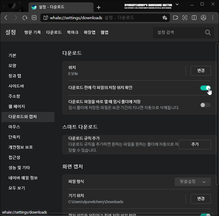Open the browser three-dot menu

click(213, 17)
